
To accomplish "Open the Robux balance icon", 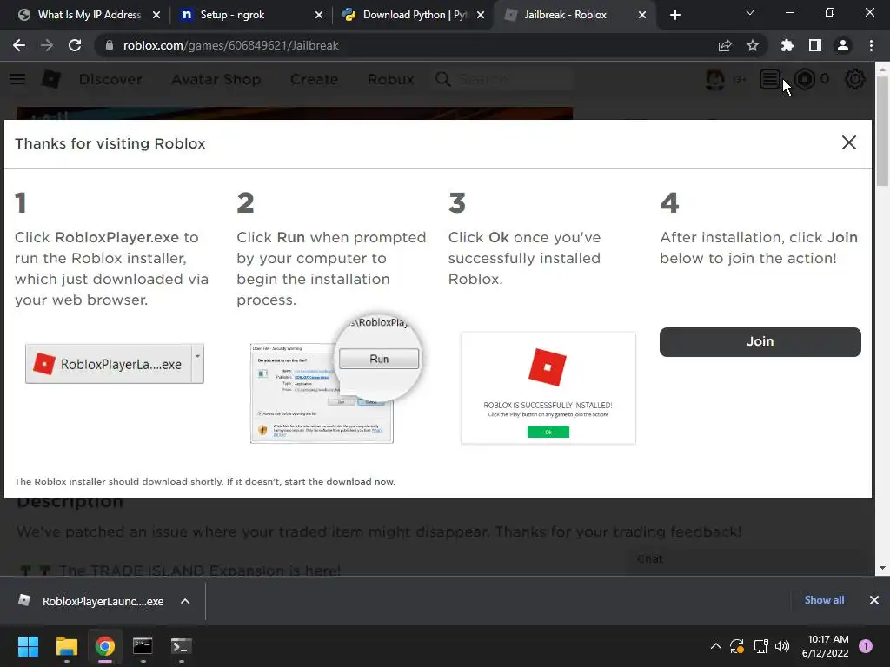I will [x=805, y=79].
